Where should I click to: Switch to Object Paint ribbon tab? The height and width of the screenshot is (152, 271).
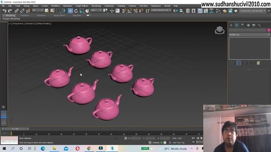point(59,15)
